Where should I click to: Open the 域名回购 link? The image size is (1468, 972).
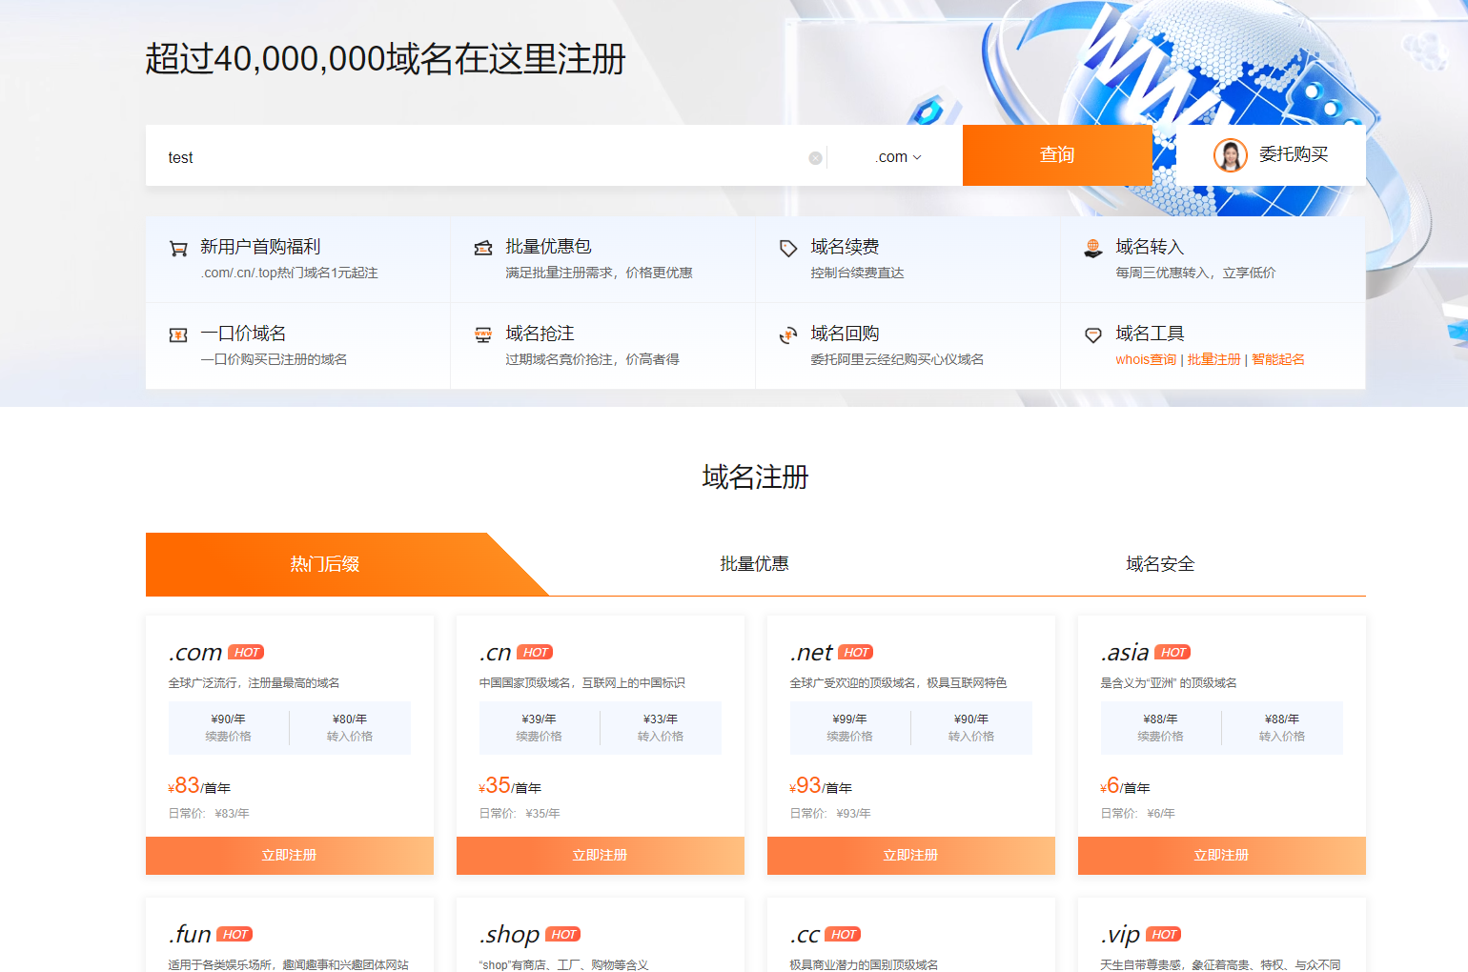[845, 334]
